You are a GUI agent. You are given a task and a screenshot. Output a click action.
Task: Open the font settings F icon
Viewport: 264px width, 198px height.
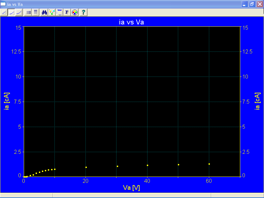67,13
